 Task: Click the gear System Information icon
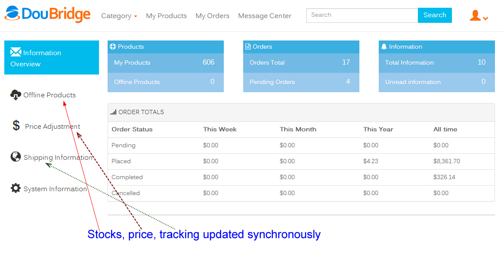click(x=16, y=188)
